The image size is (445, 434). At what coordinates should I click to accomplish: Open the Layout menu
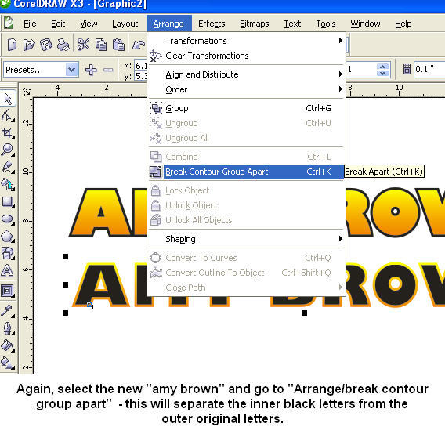pos(125,24)
